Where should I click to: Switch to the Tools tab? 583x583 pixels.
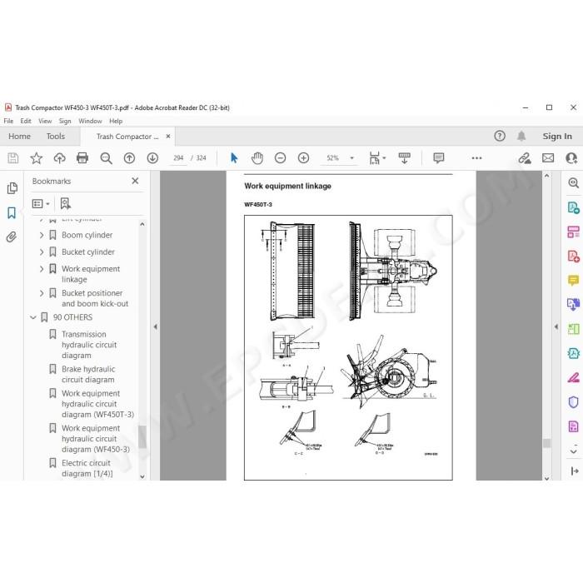pyautogui.click(x=56, y=136)
